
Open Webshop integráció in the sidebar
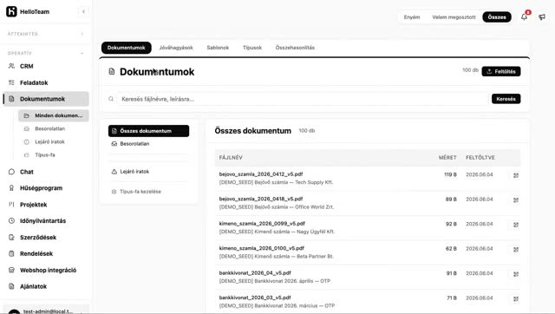(46, 270)
